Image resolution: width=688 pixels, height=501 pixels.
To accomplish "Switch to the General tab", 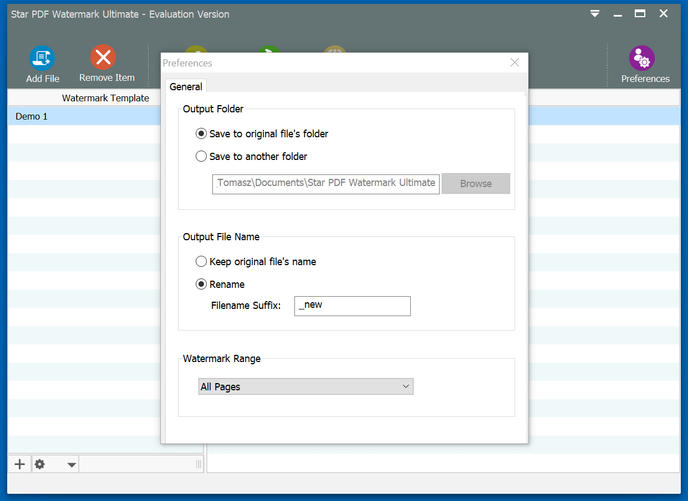I will point(186,86).
